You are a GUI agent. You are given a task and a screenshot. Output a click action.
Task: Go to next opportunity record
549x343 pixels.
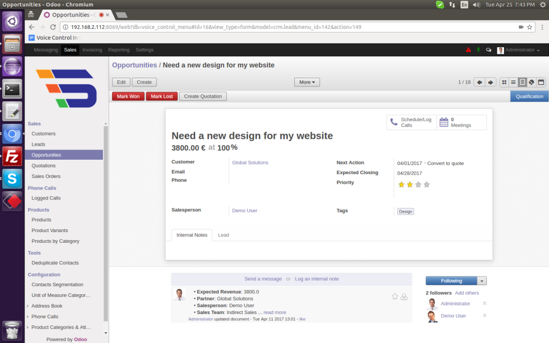tap(490, 82)
